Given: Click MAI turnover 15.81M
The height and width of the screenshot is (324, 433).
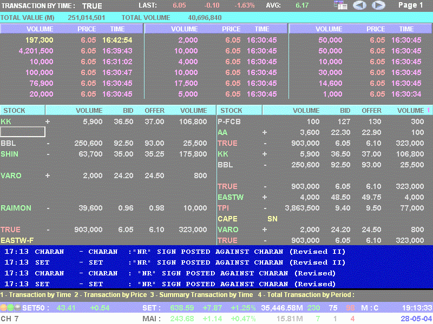Looking at the screenshot, I should pos(290,319).
